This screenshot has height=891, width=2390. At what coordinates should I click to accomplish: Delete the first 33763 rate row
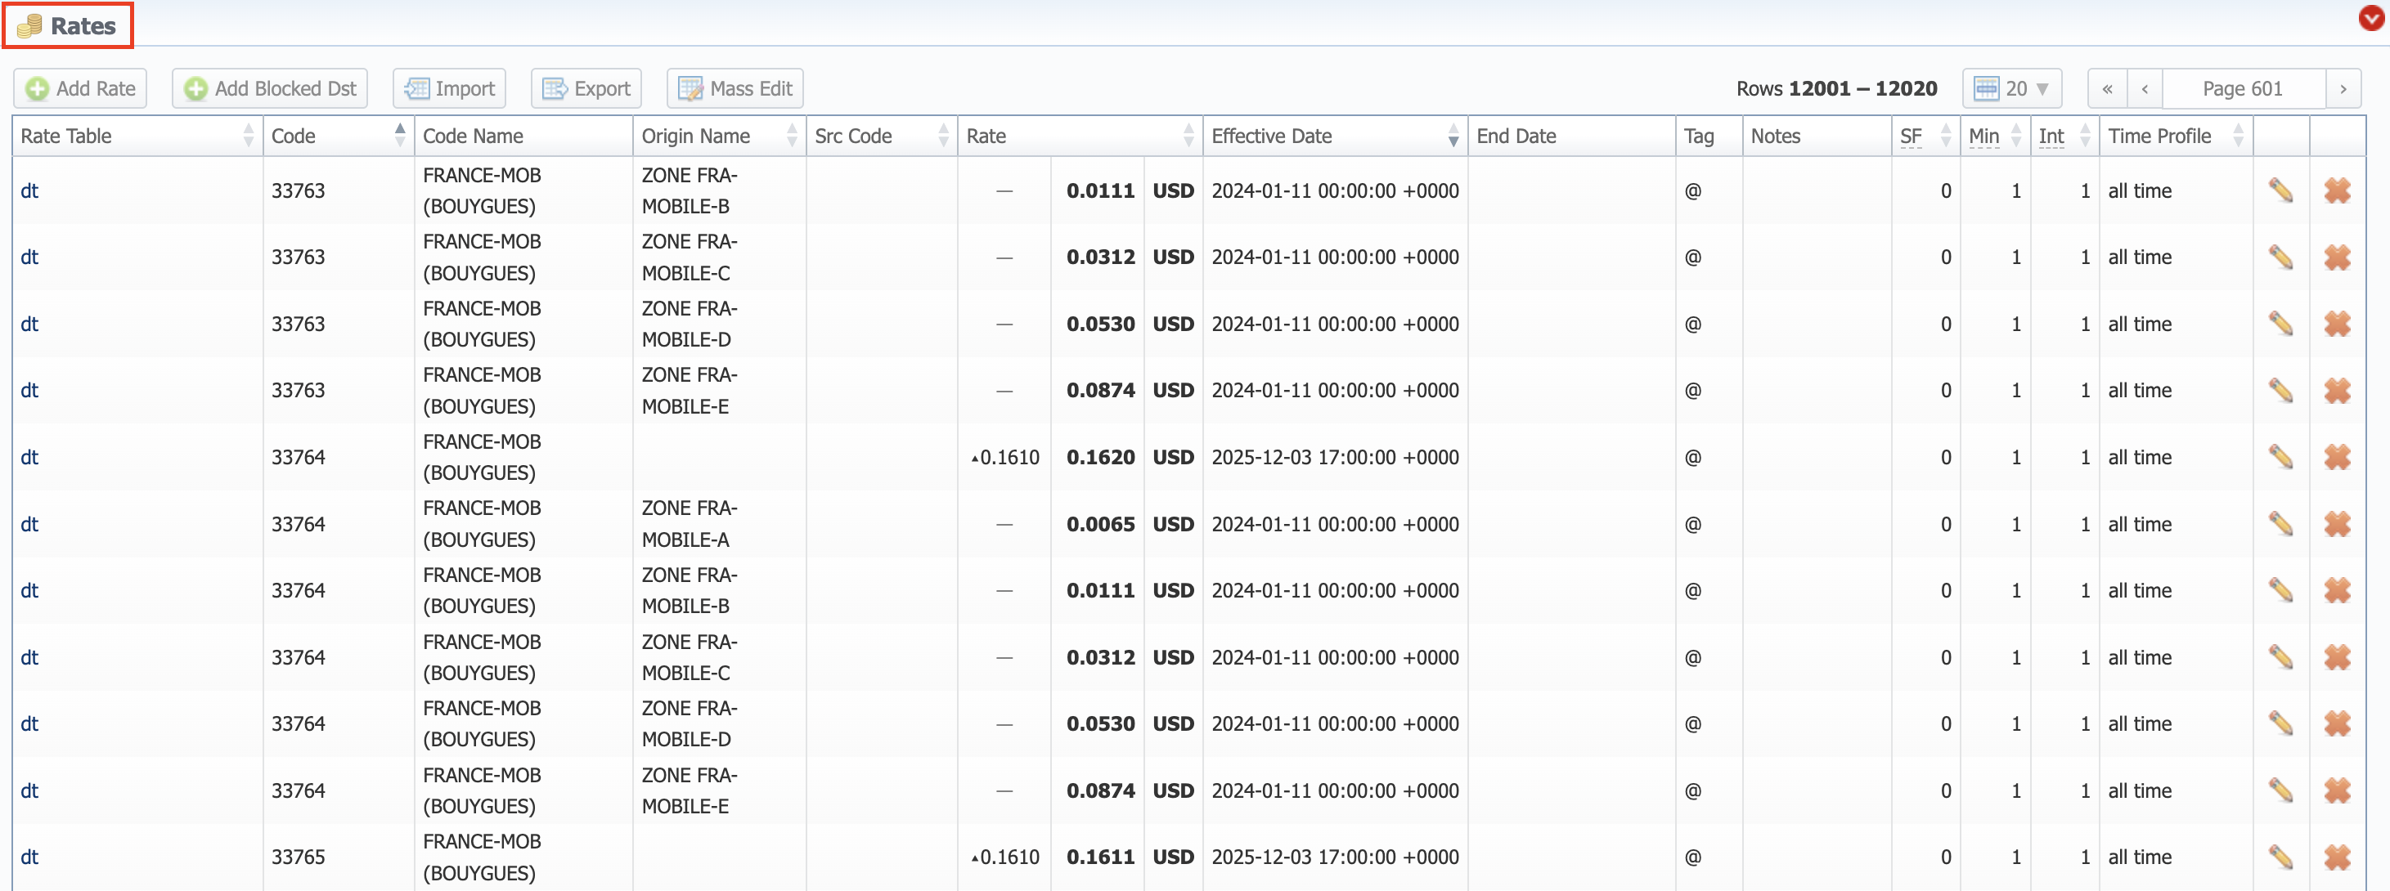pos(2337,191)
